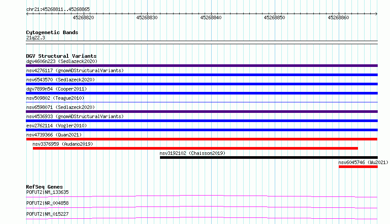The image size is (390, 224).
Task: Click the ruler position 45268830
Action: click(x=147, y=17)
